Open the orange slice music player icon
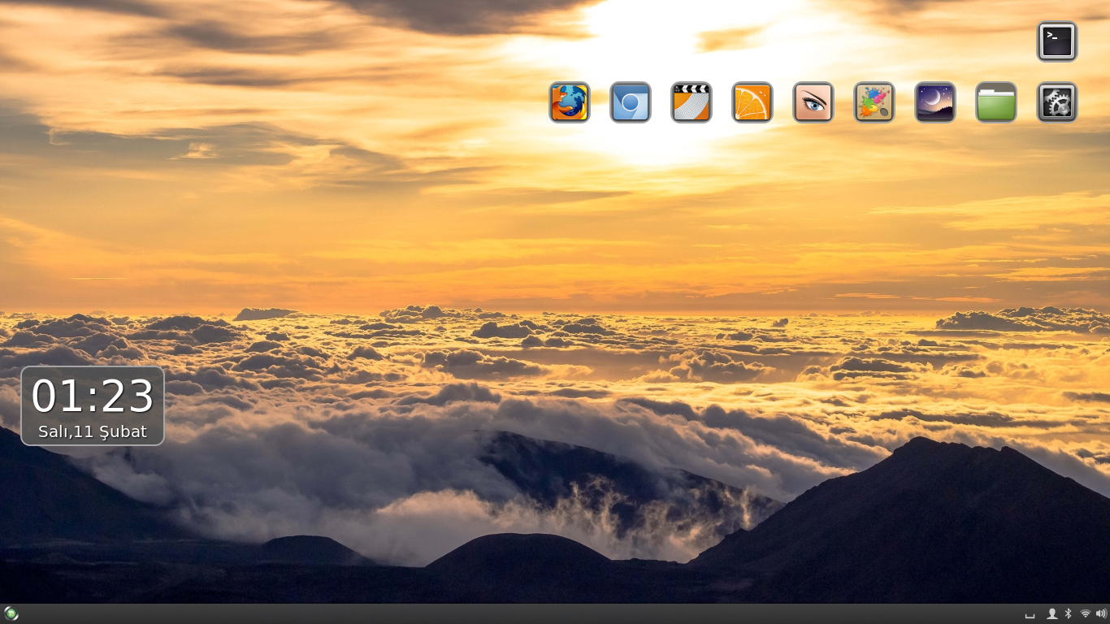1110x624 pixels. point(752,102)
